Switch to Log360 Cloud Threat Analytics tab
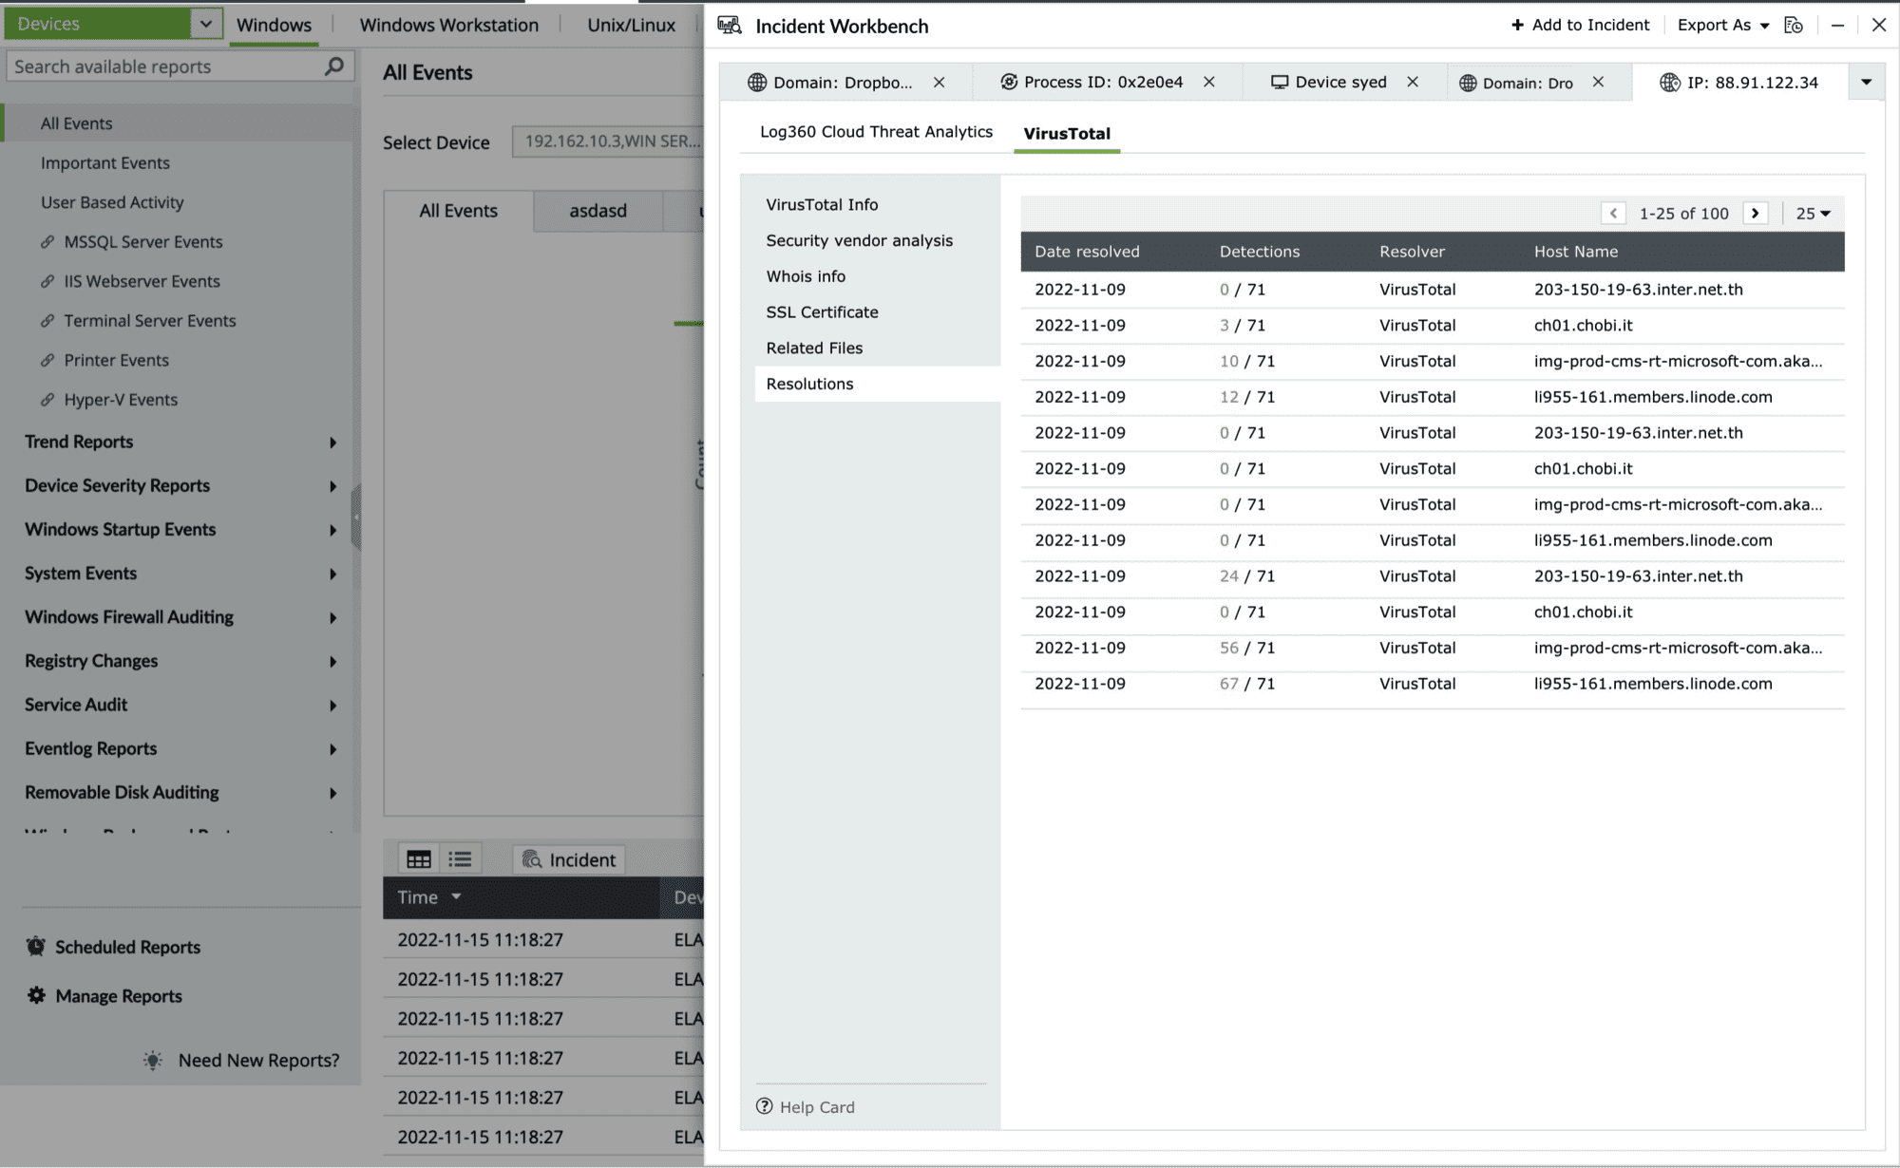This screenshot has width=1900, height=1168. pyautogui.click(x=876, y=132)
